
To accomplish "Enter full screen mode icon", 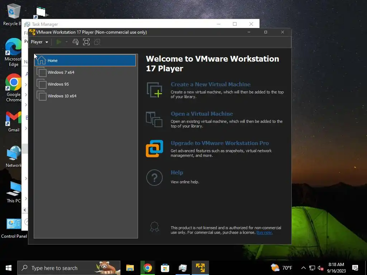I will 86,42.
